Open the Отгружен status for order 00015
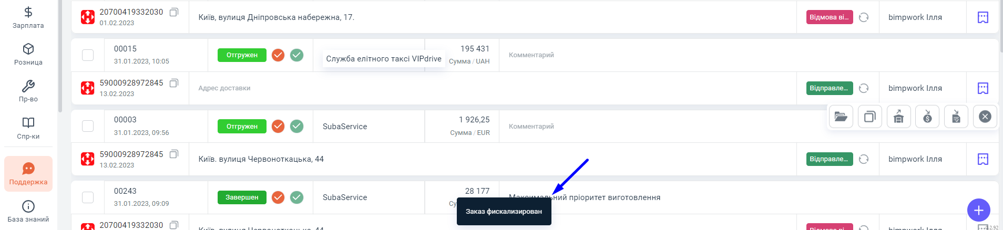The height and width of the screenshot is (230, 1003). (242, 55)
